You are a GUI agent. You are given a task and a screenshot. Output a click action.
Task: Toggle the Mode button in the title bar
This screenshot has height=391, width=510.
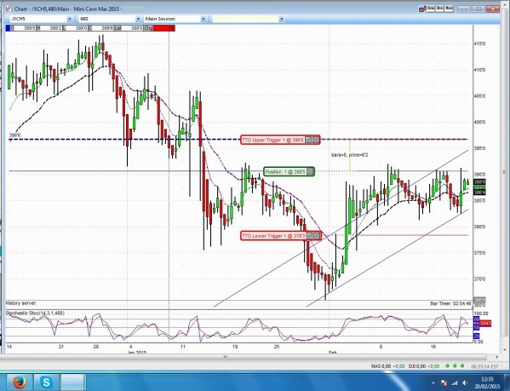[x=450, y=9]
